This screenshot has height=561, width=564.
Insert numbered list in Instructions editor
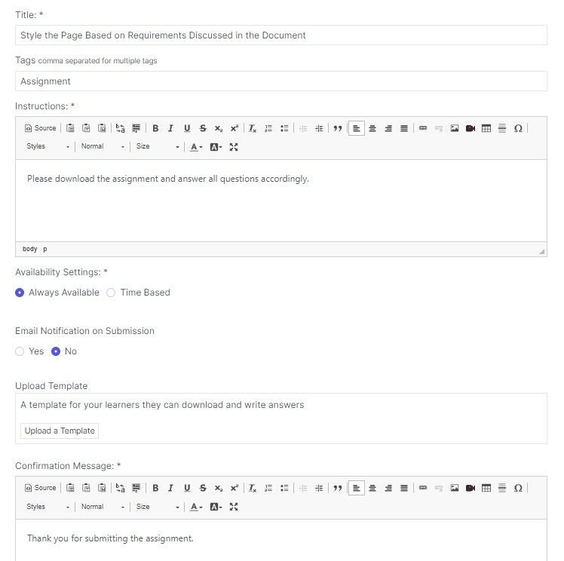(268, 128)
